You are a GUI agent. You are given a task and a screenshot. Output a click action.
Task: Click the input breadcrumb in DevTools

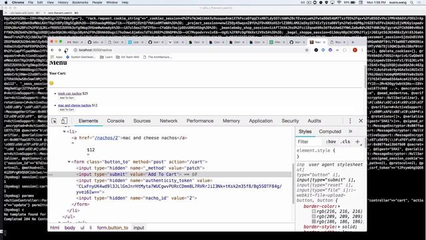coord(138,228)
